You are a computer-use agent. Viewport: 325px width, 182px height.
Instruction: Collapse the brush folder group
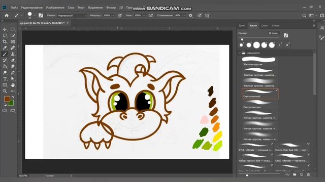click(240, 53)
